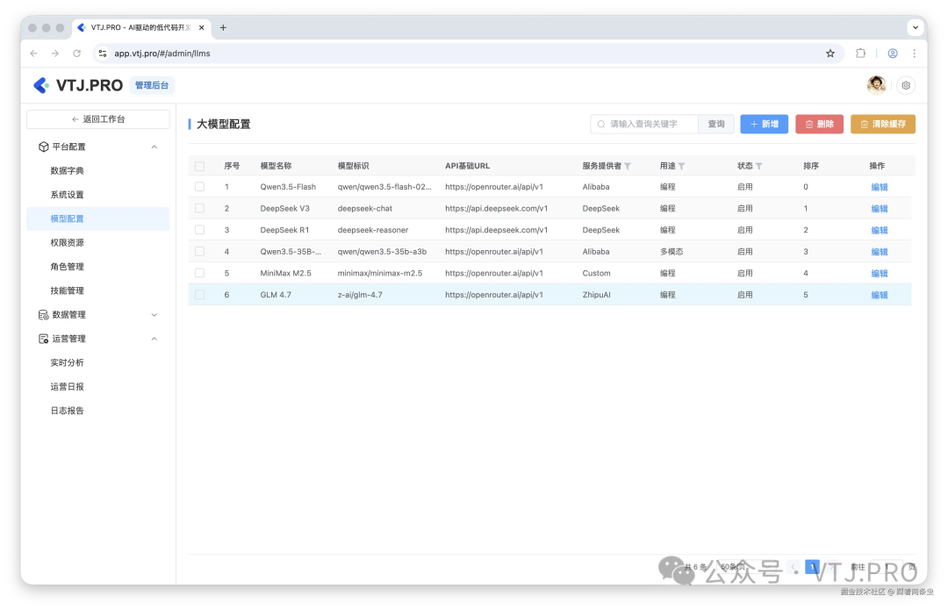Click the VTJ.PRO logo icon
948x610 pixels.
[x=41, y=85]
